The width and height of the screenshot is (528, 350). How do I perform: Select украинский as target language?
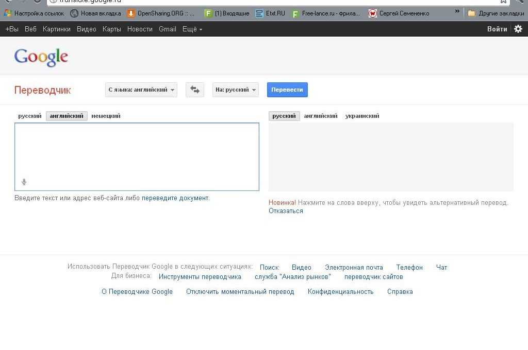pos(362,116)
